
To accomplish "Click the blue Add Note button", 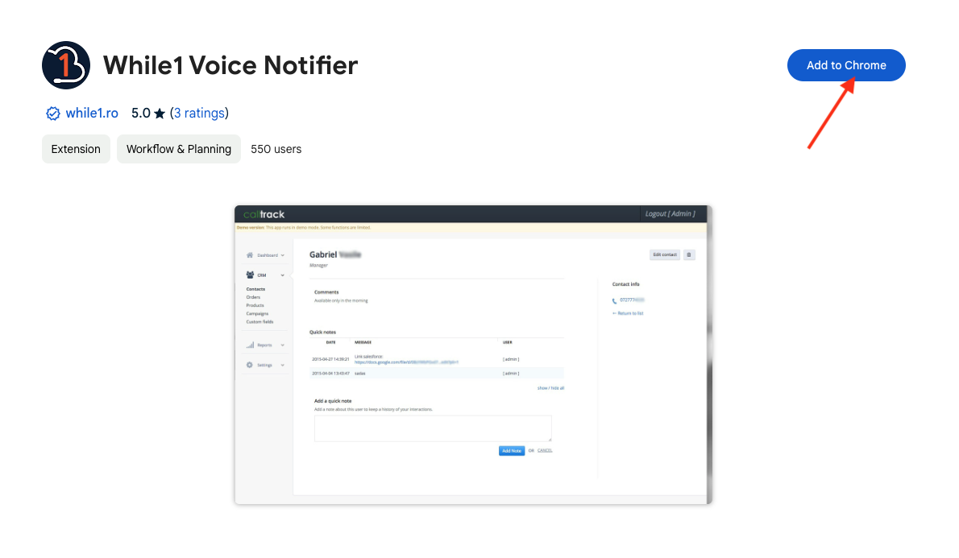I will tap(511, 451).
